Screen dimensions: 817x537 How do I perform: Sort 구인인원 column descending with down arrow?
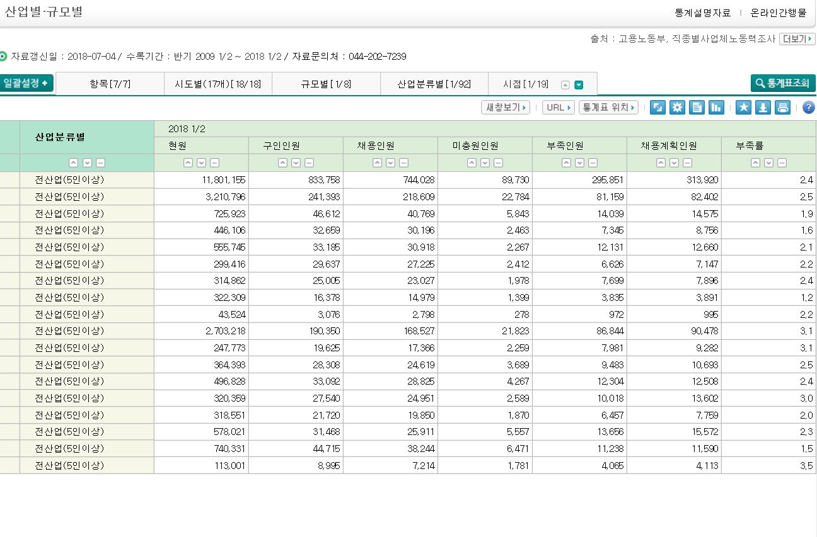click(296, 163)
